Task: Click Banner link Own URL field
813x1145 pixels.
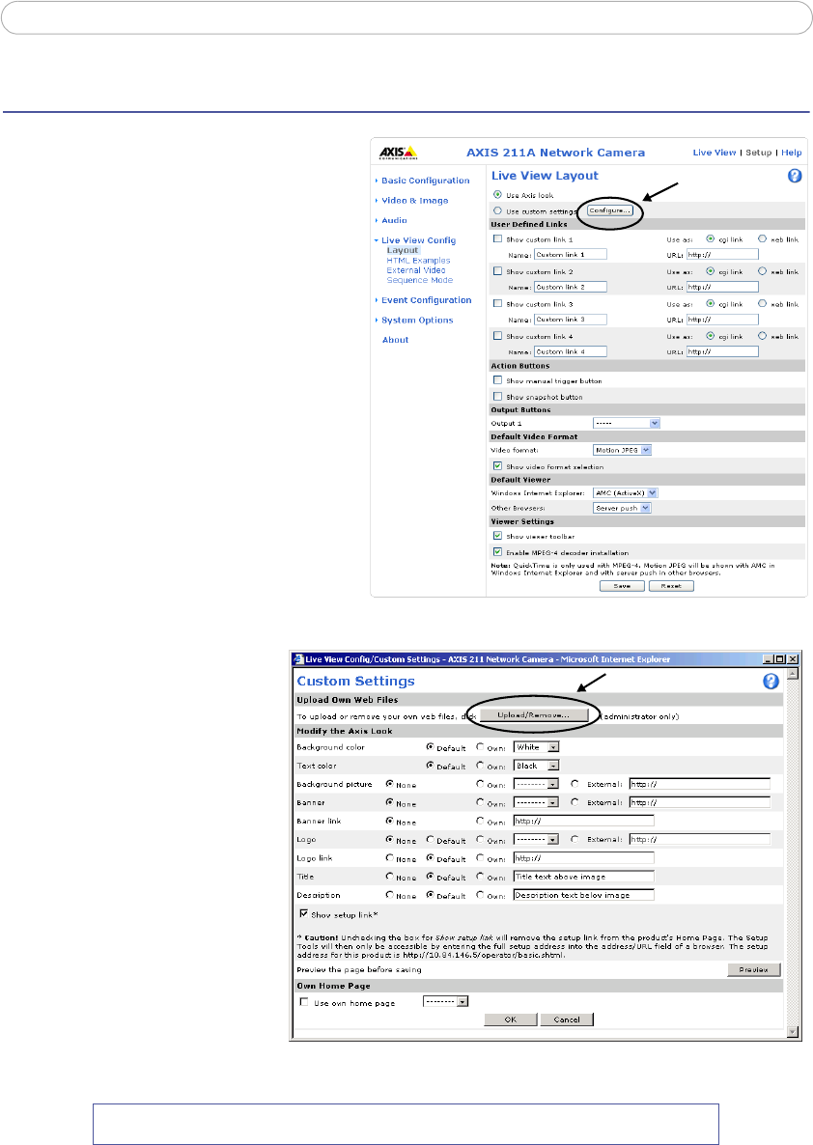Action: click(583, 821)
